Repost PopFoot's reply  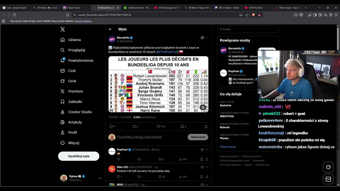pos(139,159)
